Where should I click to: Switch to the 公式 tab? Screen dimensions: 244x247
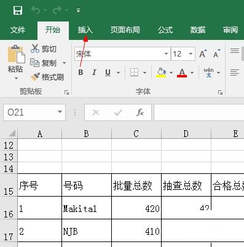click(x=165, y=30)
